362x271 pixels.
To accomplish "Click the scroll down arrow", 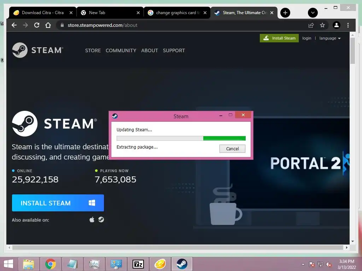I will click(352, 241).
